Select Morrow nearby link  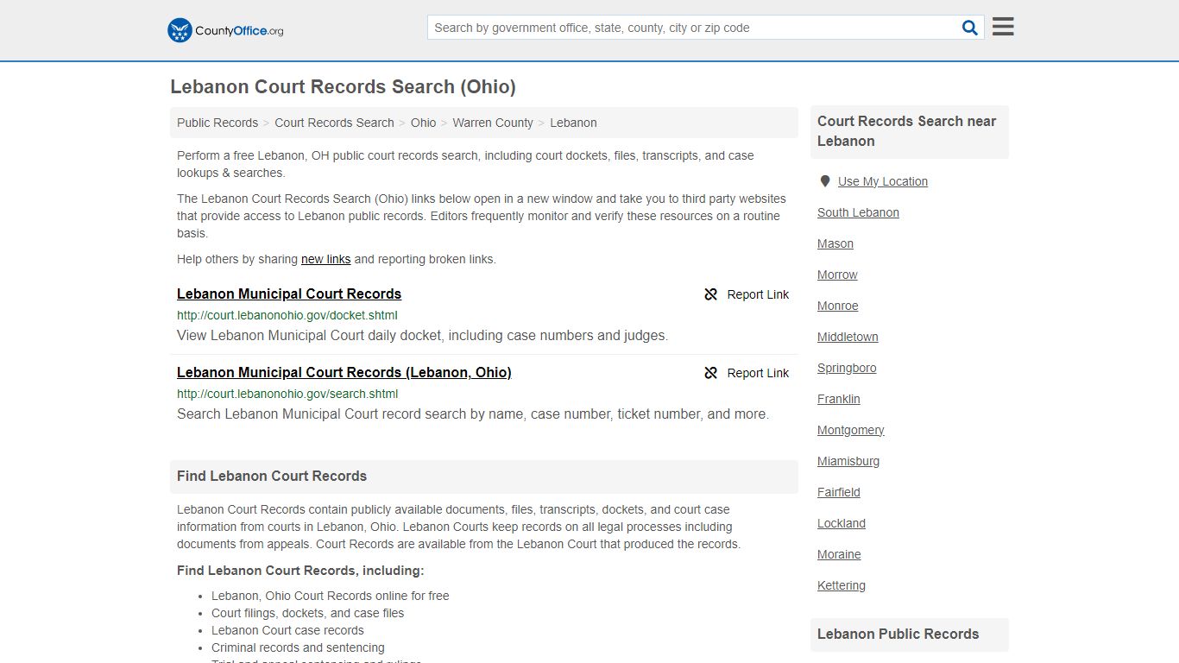point(837,275)
